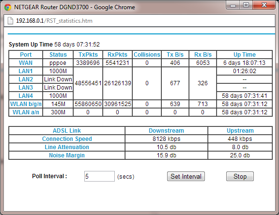Click the Set Interval button
Screen dimensions: 279x215
(x=186, y=176)
